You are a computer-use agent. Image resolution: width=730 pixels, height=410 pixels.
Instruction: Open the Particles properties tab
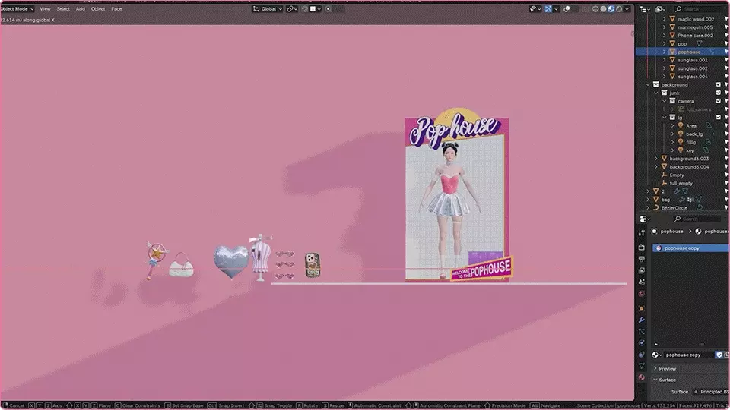[642, 332]
